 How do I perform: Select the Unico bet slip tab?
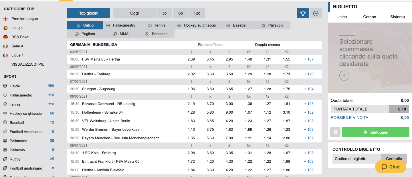[x=342, y=17]
